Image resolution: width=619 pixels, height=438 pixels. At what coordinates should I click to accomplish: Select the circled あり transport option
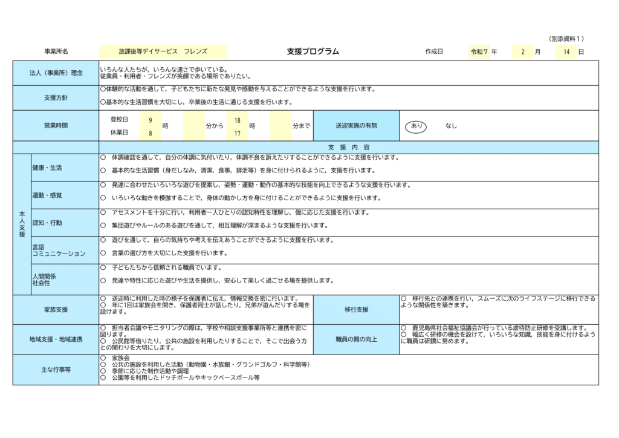pos(416,126)
